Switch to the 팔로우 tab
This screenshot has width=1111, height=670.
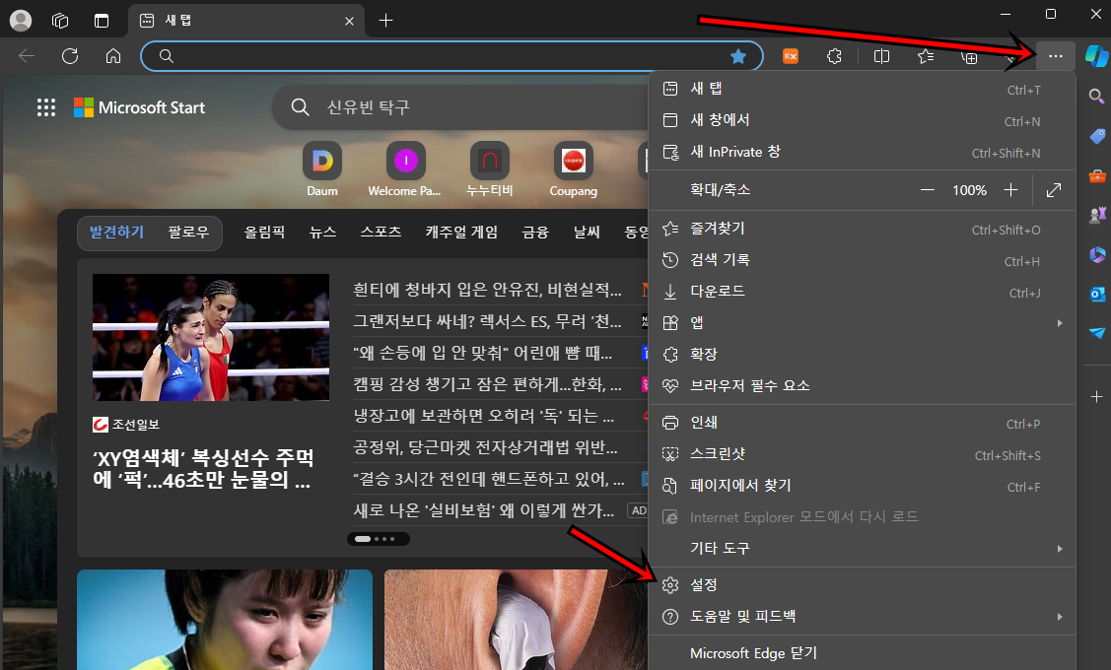tap(188, 233)
